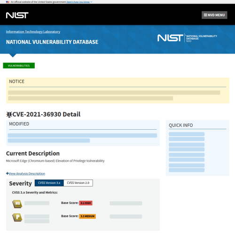The height and width of the screenshot is (235, 235).
Task: Click the bug icon beside CVE title
Action: [x=9, y=114]
